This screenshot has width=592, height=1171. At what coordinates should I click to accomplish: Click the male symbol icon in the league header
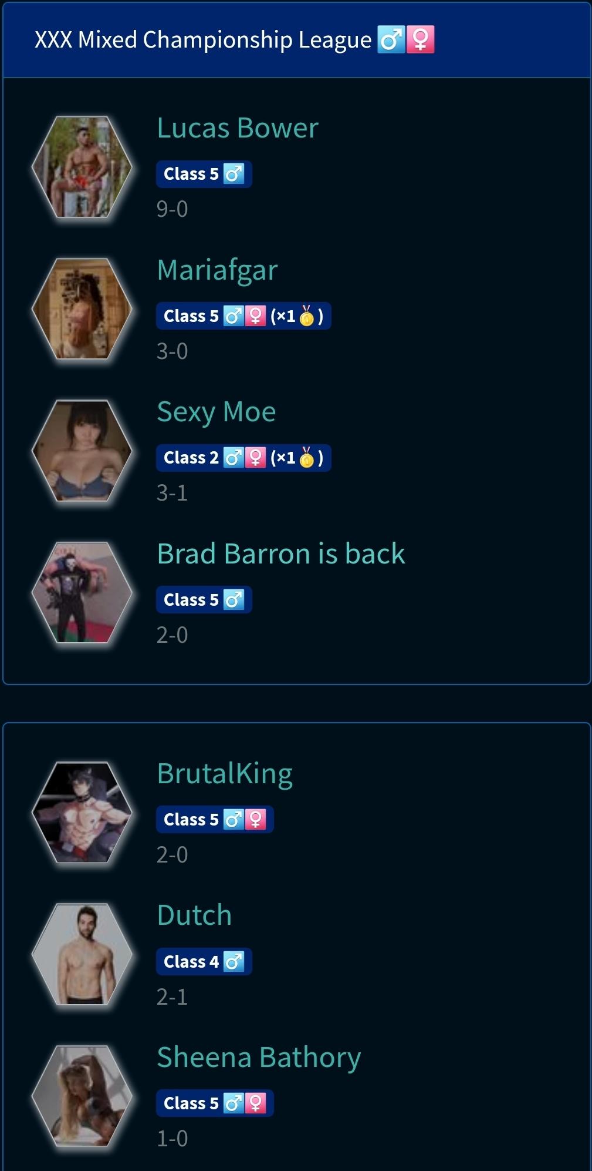pos(391,40)
